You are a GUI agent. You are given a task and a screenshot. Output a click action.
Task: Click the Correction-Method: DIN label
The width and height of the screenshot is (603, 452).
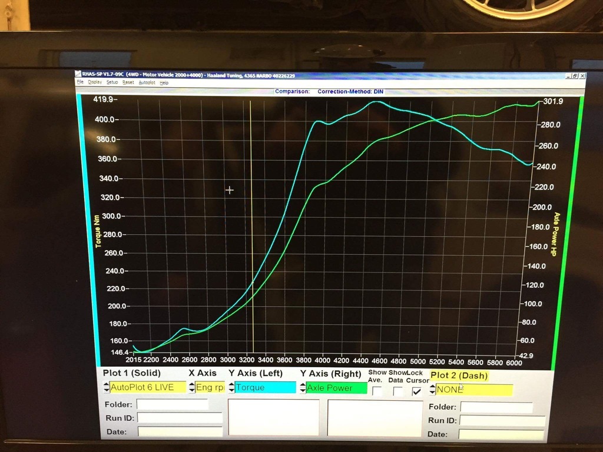350,92
